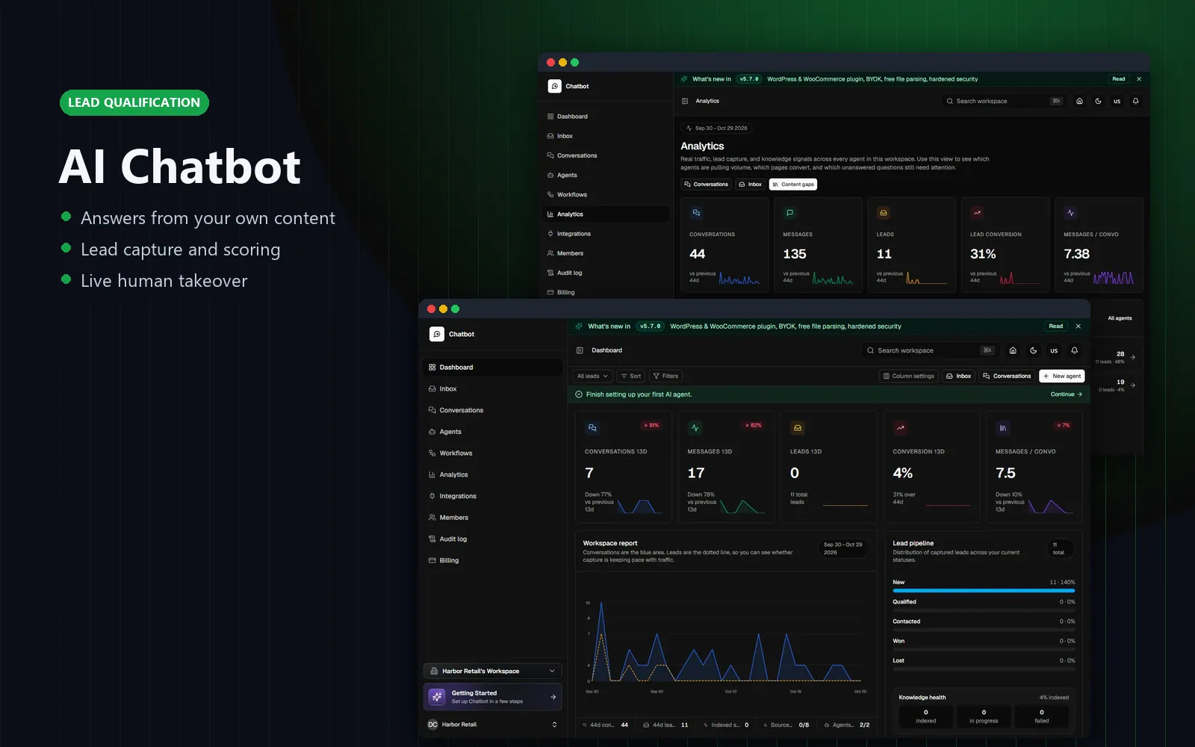Click the Qualified lead pipeline progress bar

click(984, 610)
